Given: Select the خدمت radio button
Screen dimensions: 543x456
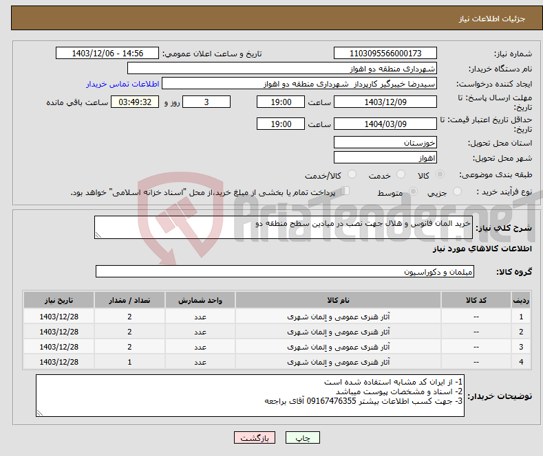Looking at the screenshot, I should [x=401, y=174].
